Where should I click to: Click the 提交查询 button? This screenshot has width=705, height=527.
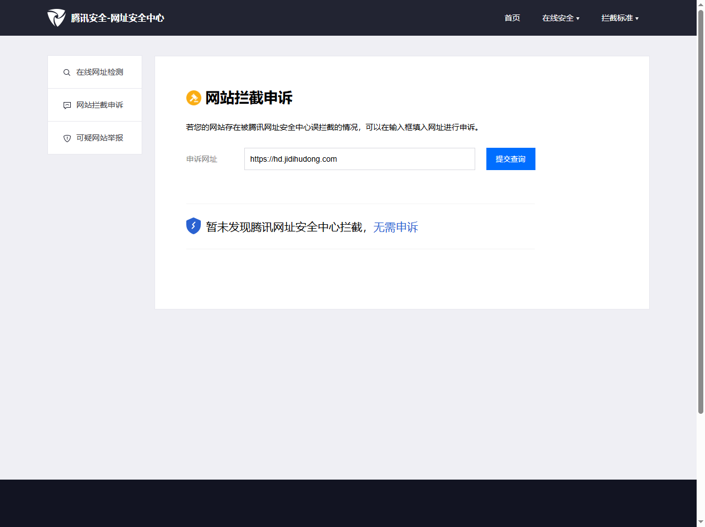(511, 159)
